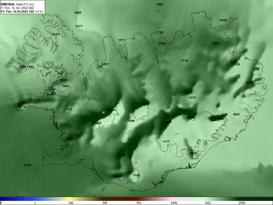This screenshot has height=205, width=273.
Task: Click the 2466 value in the east
Action: (x=234, y=62)
